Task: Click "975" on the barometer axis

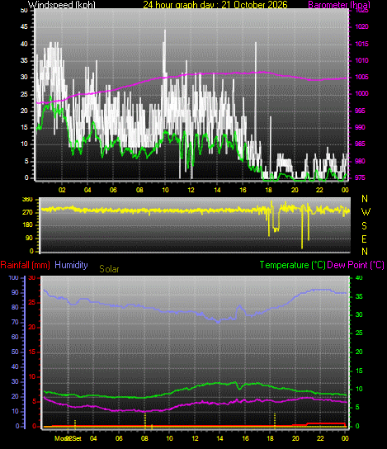Action: [x=360, y=177]
